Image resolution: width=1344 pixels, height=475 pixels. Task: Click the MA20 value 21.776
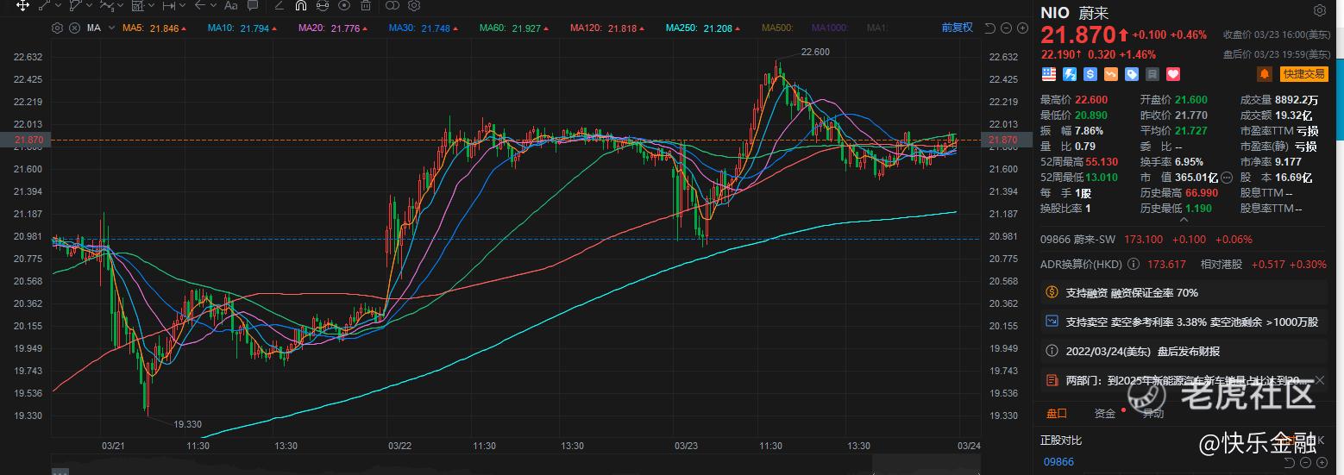point(345,28)
